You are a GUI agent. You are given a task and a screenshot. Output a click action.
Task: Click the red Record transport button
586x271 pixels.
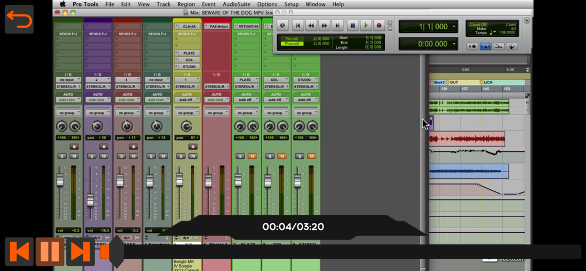pyautogui.click(x=379, y=25)
